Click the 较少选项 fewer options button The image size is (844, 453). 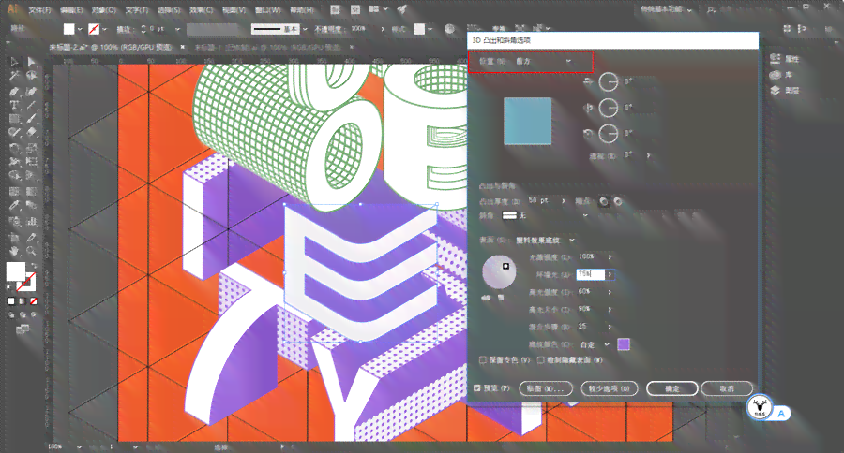[x=610, y=388]
